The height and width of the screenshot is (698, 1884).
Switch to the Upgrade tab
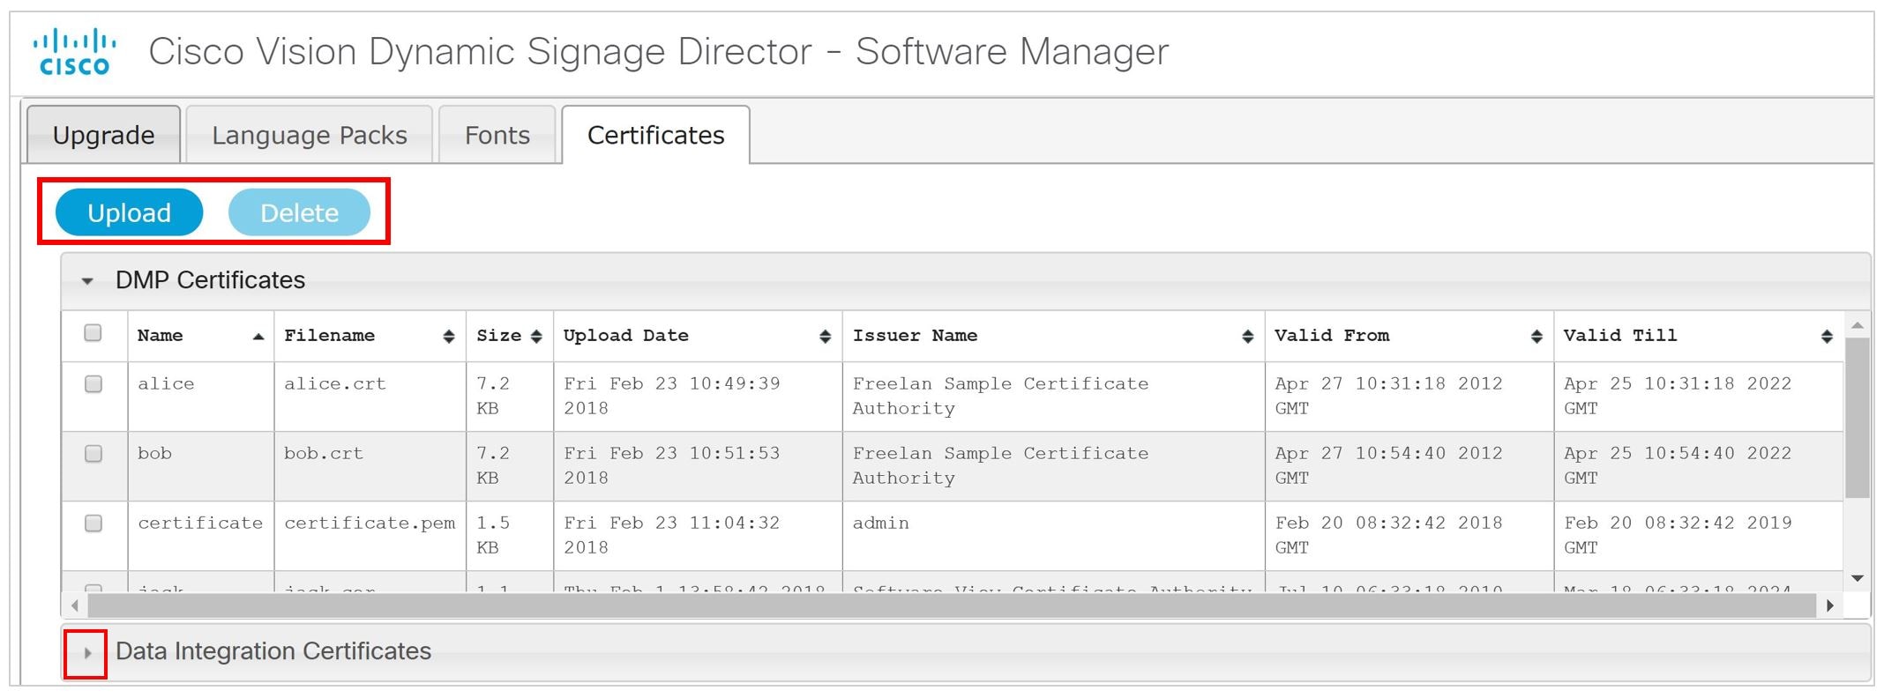(103, 135)
